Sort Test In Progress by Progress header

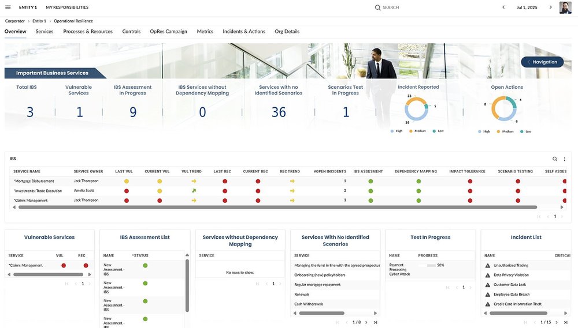[x=428, y=255]
